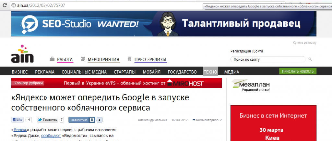The width and height of the screenshot is (332, 141).
Task: Open the МОБАЙЛ menu item
Action: (x=152, y=72)
